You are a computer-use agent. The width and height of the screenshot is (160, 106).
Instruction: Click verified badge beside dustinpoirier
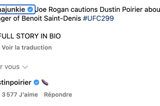(36, 82)
